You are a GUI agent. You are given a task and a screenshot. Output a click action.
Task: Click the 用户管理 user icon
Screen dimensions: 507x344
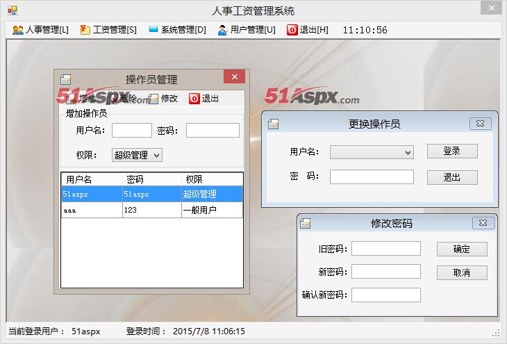click(x=222, y=30)
